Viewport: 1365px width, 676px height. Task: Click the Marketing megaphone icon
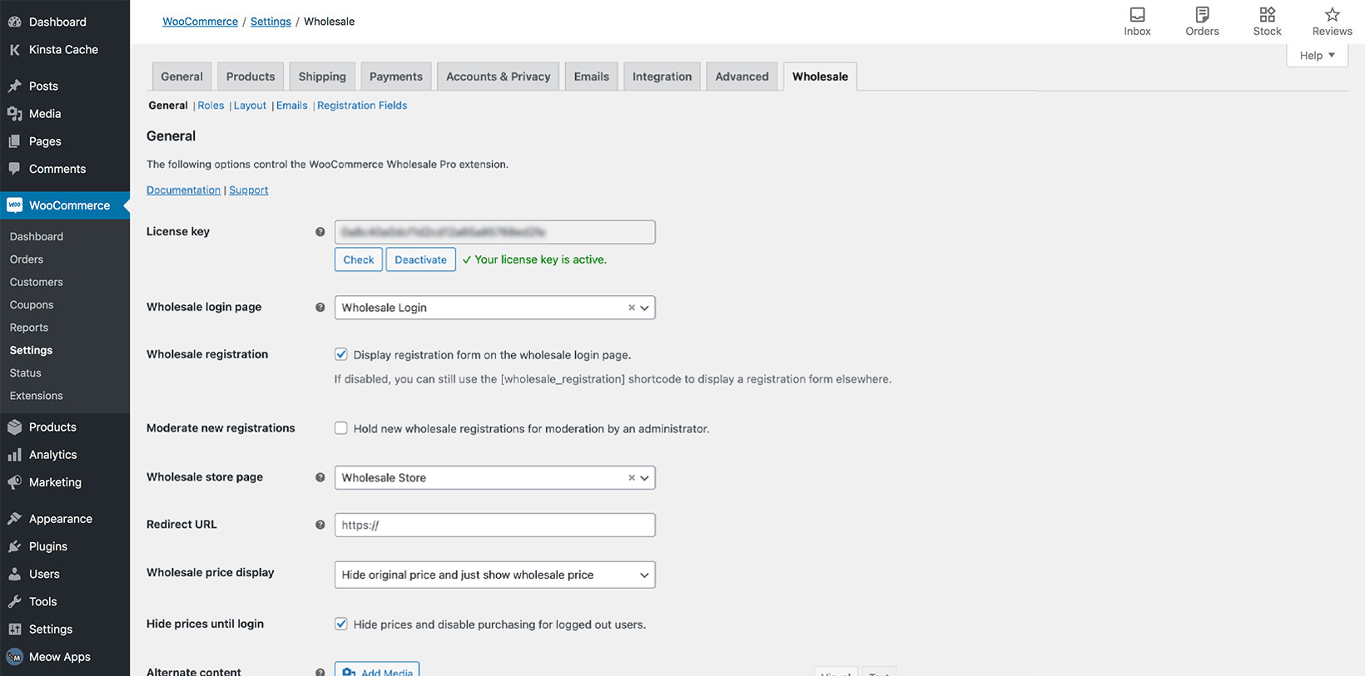pos(15,482)
